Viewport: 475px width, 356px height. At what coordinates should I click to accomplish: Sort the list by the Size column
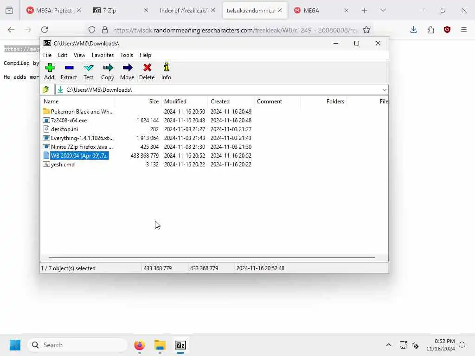138,102
